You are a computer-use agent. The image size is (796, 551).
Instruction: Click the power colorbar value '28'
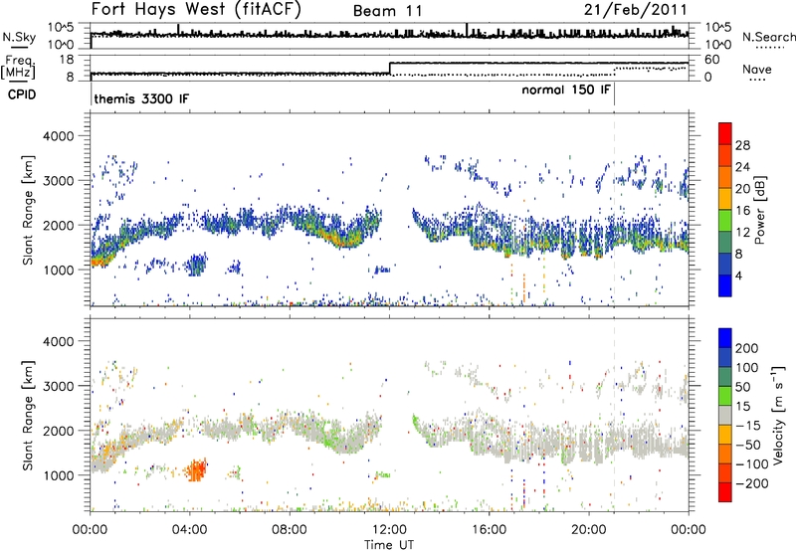click(742, 145)
